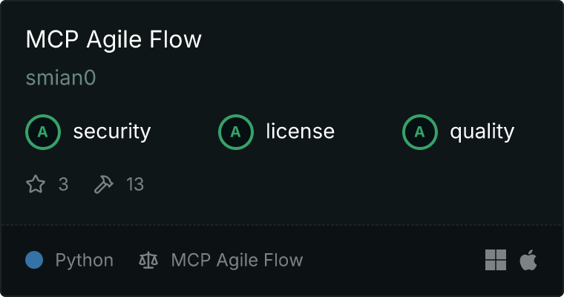
Task: Click the "Python" language label
Action: [x=85, y=260]
